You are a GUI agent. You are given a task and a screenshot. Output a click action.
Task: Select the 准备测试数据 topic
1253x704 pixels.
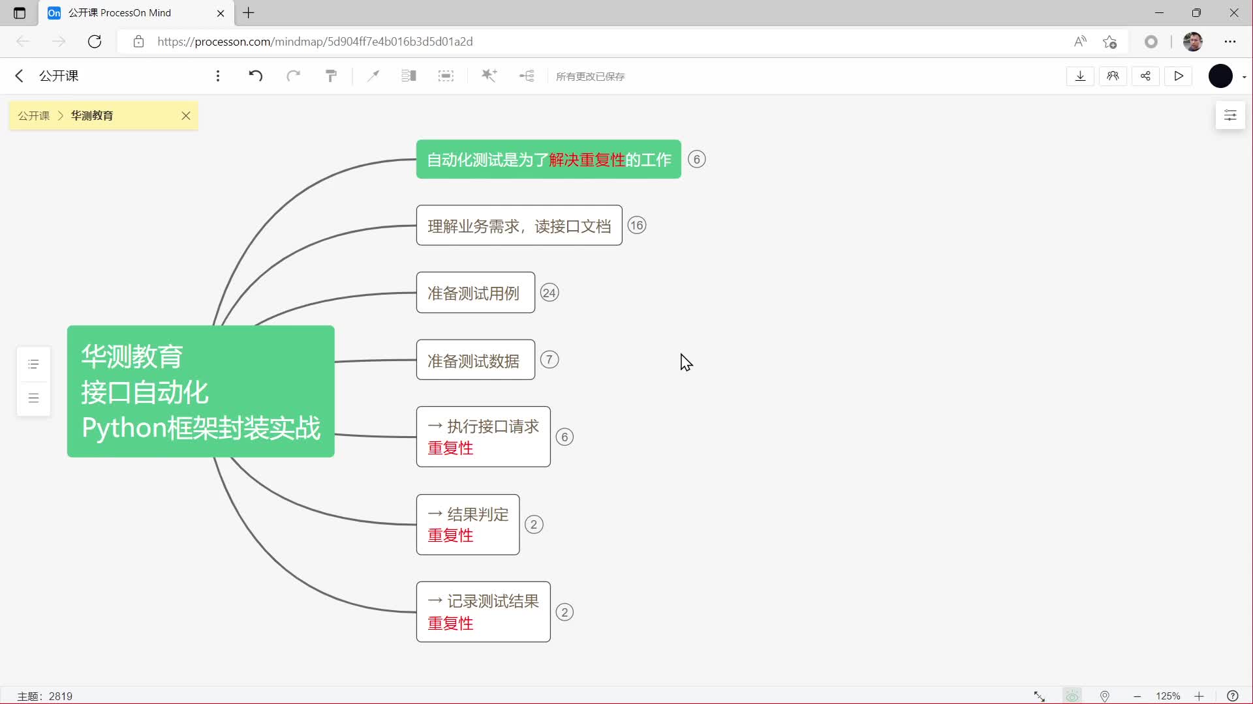[x=476, y=360]
